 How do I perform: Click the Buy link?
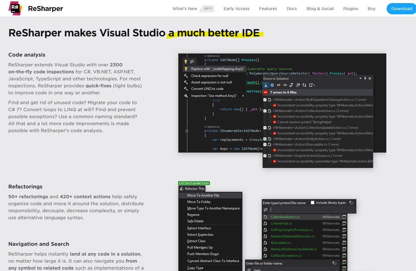pos(372,9)
